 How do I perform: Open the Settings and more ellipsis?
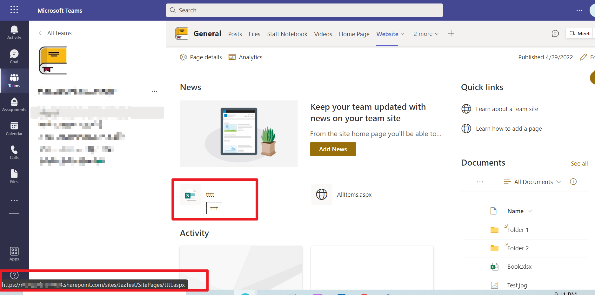point(579,10)
